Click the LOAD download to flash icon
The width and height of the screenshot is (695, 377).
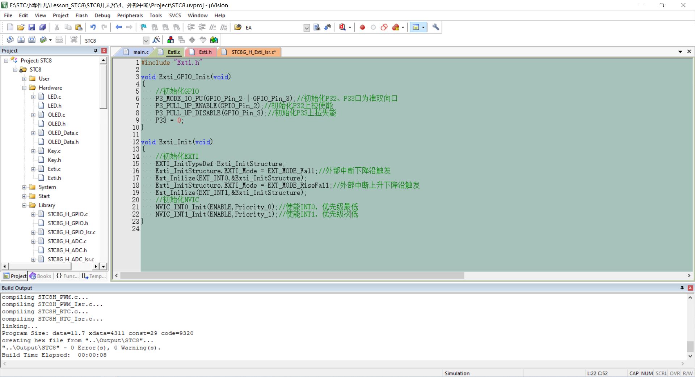(74, 40)
